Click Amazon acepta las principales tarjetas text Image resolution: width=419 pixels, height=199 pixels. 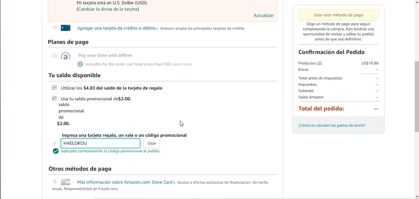point(202,28)
